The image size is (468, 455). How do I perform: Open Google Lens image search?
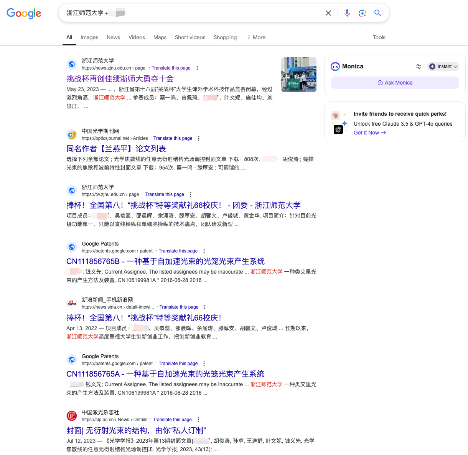pos(362,13)
